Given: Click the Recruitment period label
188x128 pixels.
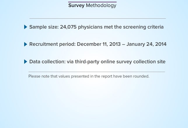Looking at the screenshot, I should pos(52,44).
